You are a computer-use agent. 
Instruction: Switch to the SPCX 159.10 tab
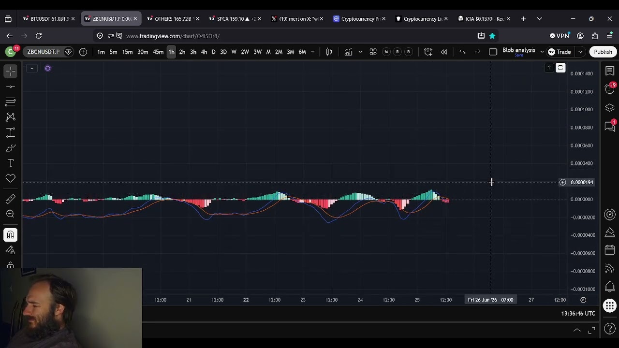pyautogui.click(x=236, y=19)
